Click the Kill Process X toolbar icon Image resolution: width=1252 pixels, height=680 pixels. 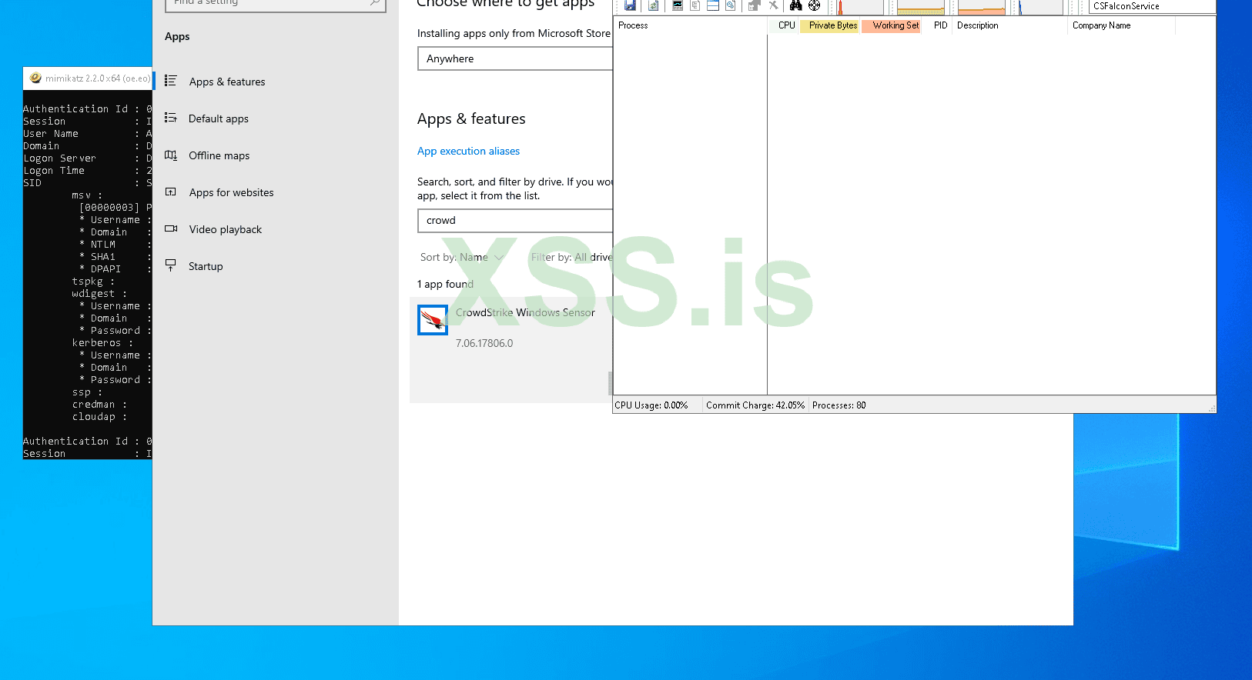(774, 5)
